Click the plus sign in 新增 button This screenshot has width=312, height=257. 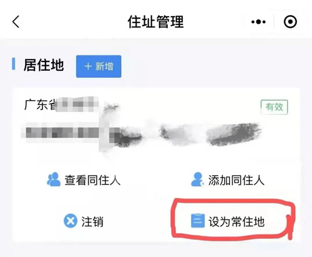88,67
